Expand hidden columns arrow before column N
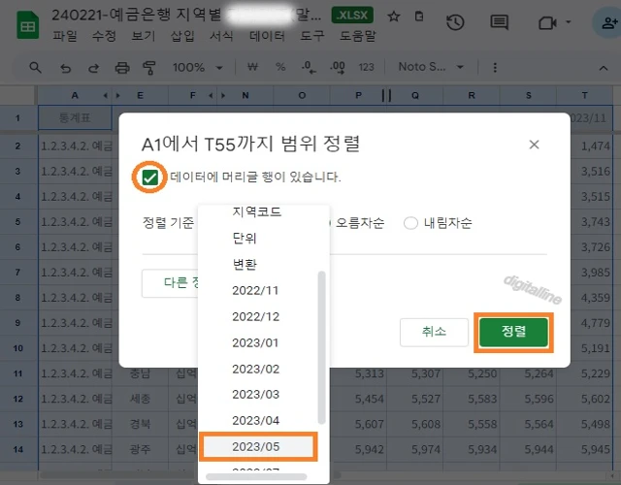This screenshot has height=485, width=621. [x=223, y=95]
